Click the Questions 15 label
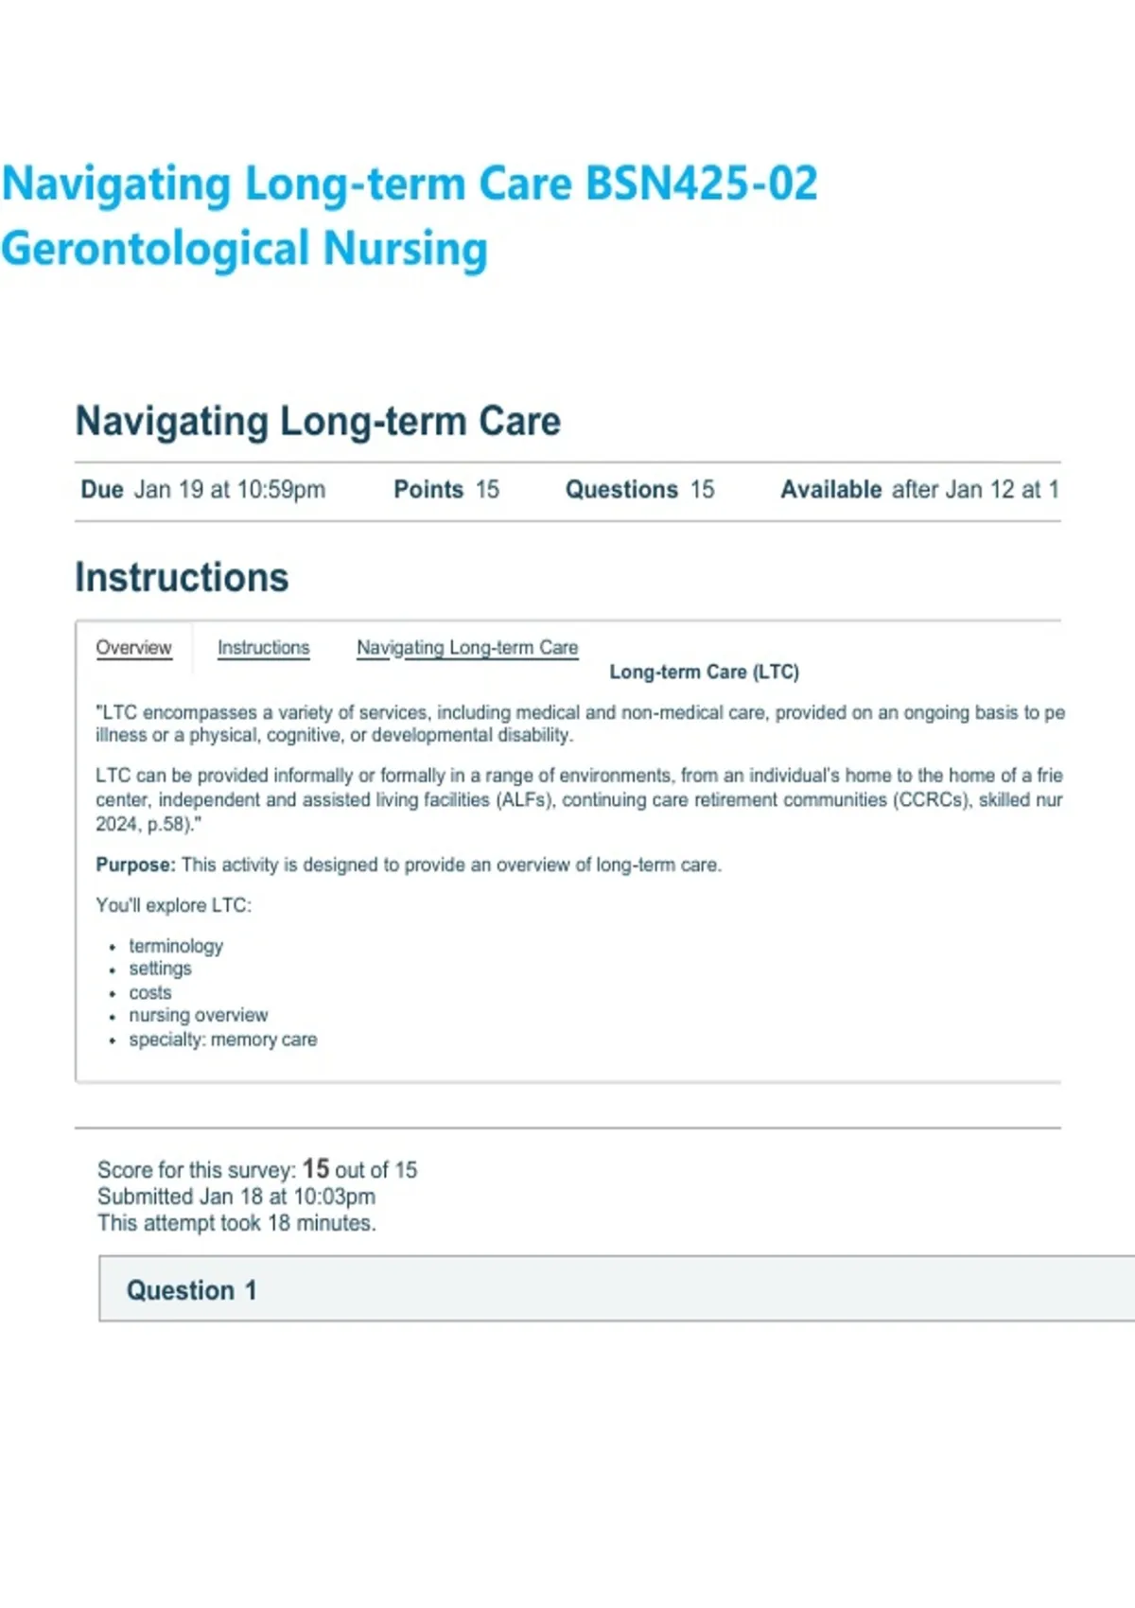The width and height of the screenshot is (1135, 1608). 640,490
